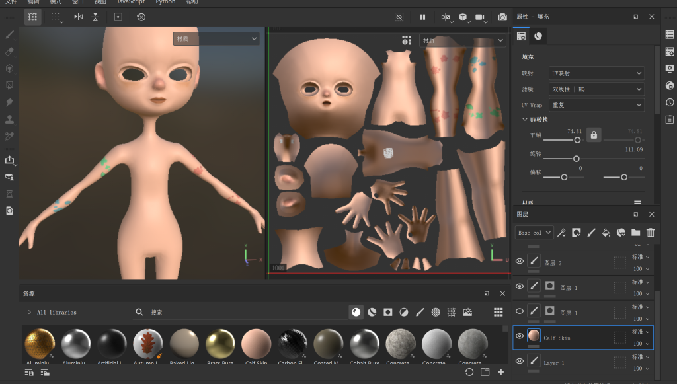
Task: Click the first 偏移 offset slider handle
Action: (x=564, y=177)
